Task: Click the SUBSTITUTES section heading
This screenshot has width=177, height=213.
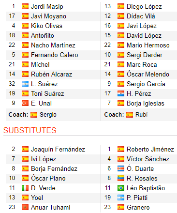Action: coord(29,130)
